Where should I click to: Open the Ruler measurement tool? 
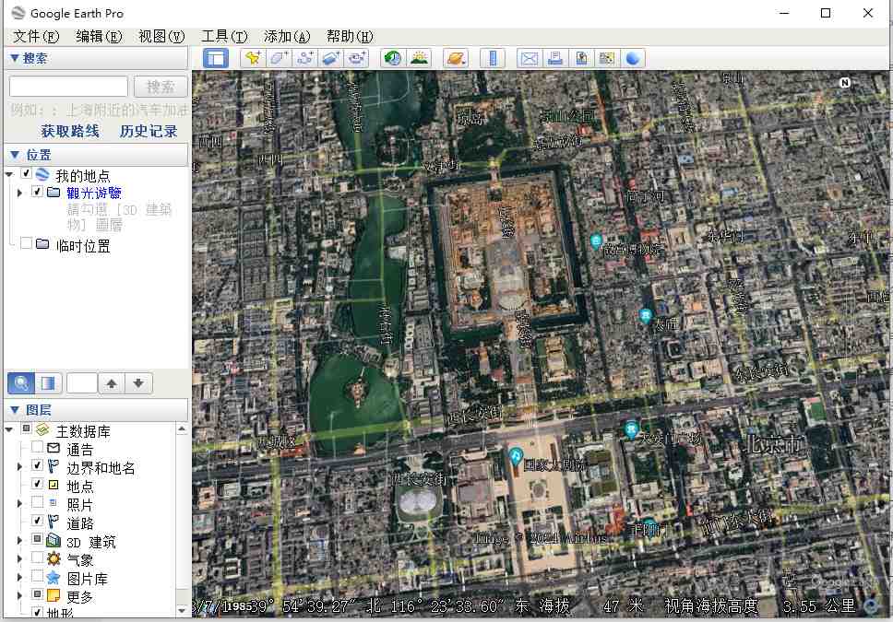(493, 57)
